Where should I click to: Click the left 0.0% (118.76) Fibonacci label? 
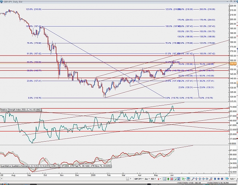(x=35, y=98)
